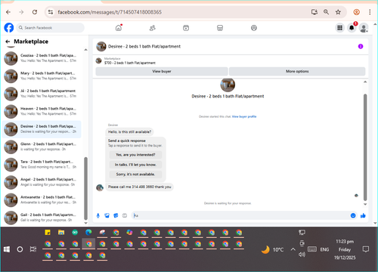This screenshot has width=378, height=272.
Task: Select the Desiree conversation in list
Action: click(42, 129)
